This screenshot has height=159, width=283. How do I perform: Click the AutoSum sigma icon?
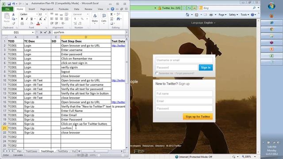click(x=111, y=14)
